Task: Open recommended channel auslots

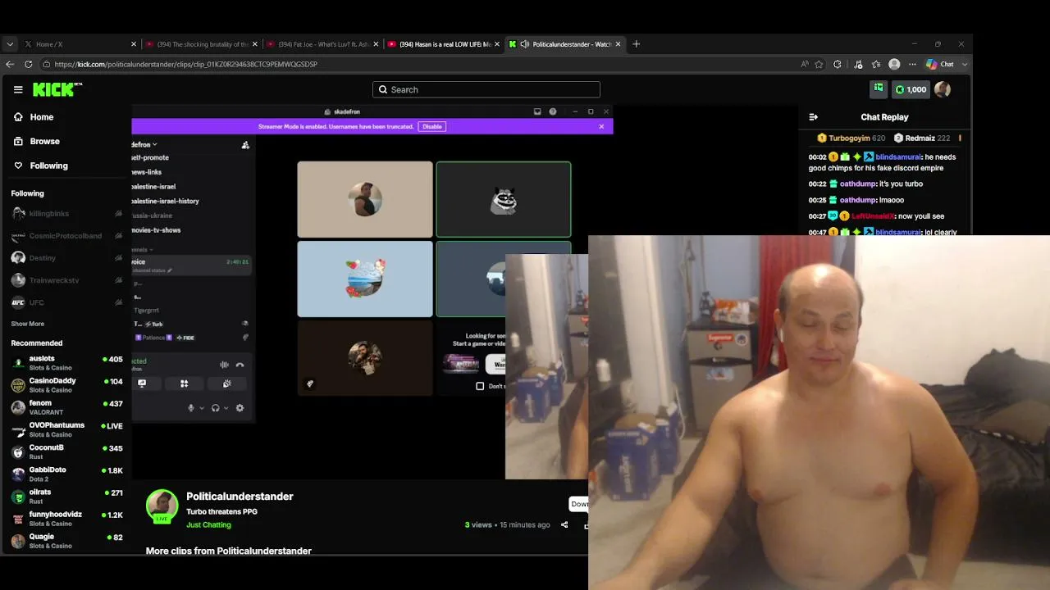Action: click(66, 363)
